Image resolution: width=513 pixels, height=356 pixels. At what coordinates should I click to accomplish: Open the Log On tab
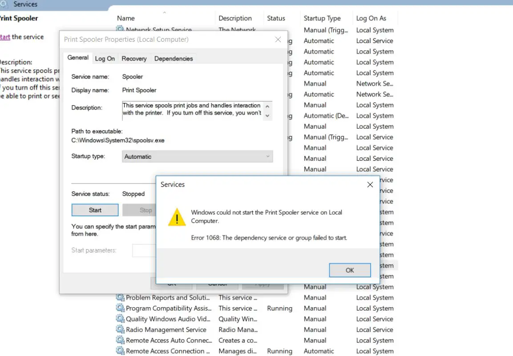tap(105, 59)
